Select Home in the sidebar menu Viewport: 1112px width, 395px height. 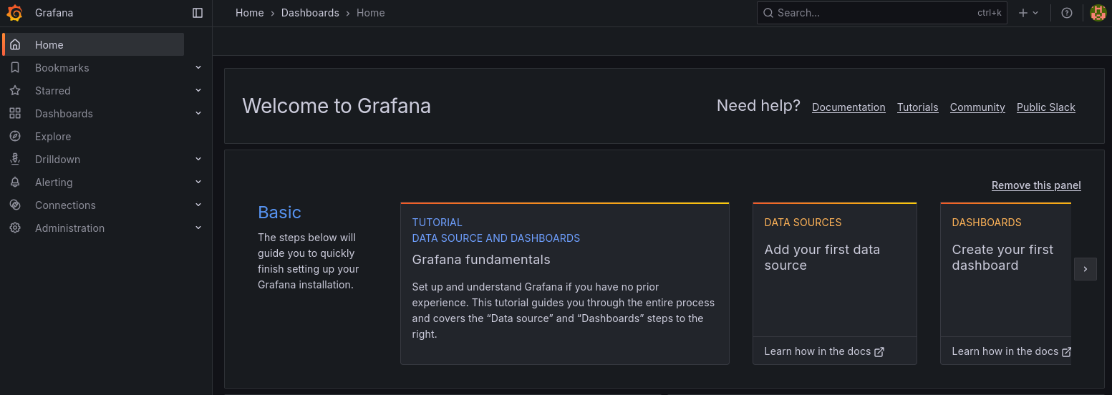(x=49, y=45)
